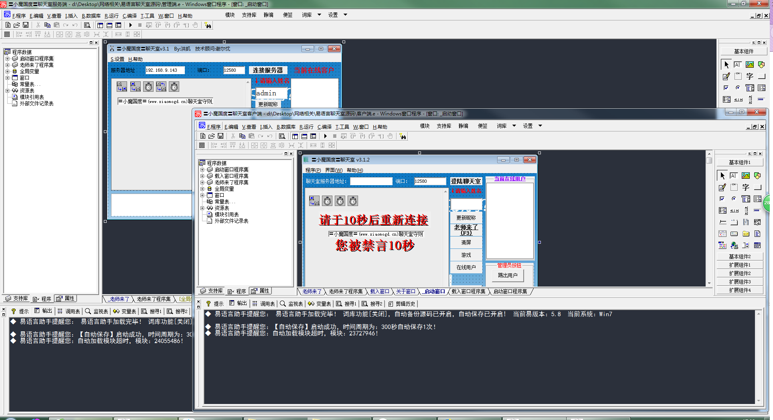This screenshot has height=420, width=773.
Task: Click the first timer component on client form
Action: (x=328, y=201)
